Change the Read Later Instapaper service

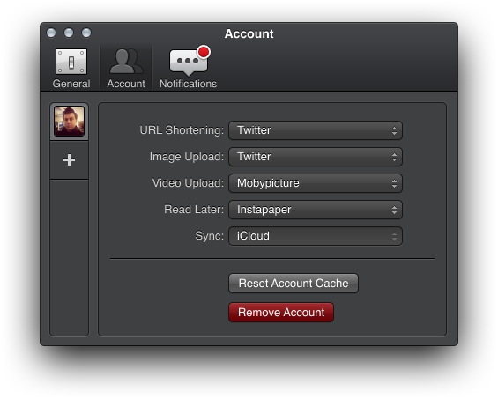pyautogui.click(x=316, y=210)
